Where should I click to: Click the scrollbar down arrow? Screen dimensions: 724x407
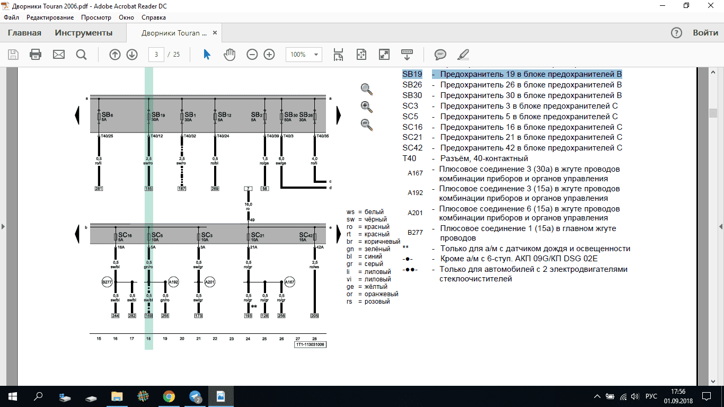pos(713,381)
